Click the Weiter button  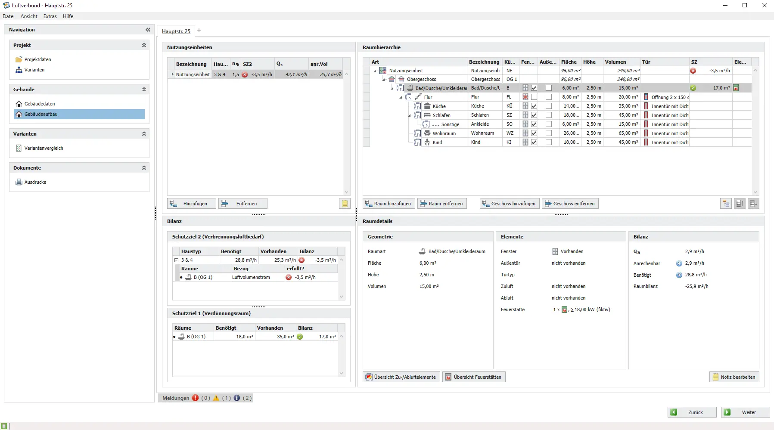click(x=745, y=412)
